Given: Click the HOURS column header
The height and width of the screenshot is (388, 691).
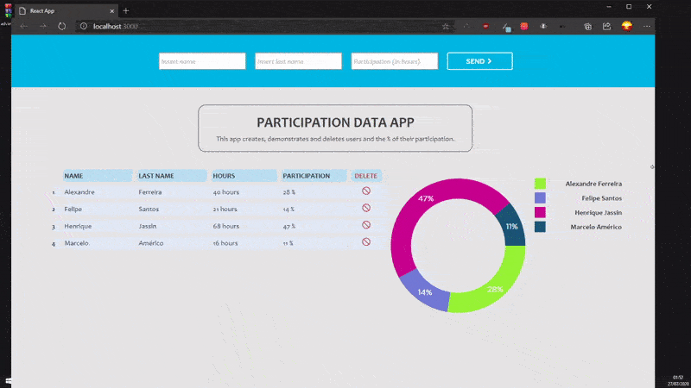Looking at the screenshot, I should 244,176.
